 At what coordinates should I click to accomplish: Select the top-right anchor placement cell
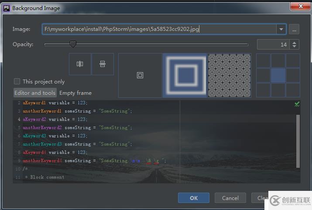(x=293, y=61)
